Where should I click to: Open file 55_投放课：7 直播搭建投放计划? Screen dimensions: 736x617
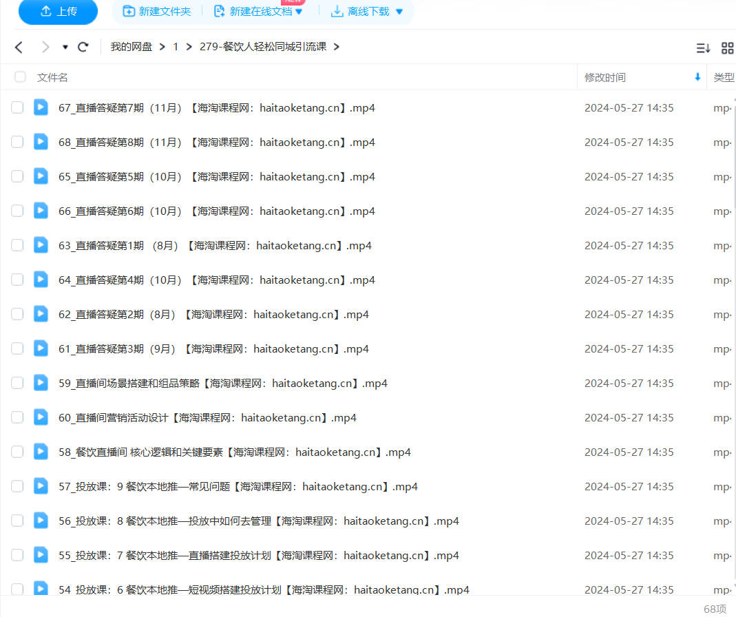point(259,556)
